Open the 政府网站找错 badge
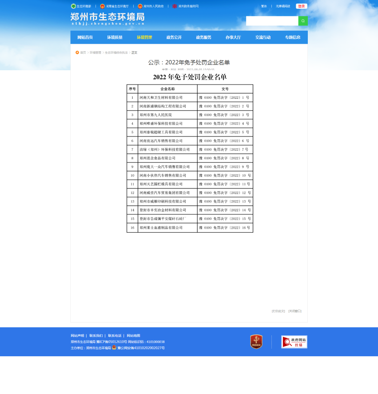 pyautogui.click(x=294, y=342)
